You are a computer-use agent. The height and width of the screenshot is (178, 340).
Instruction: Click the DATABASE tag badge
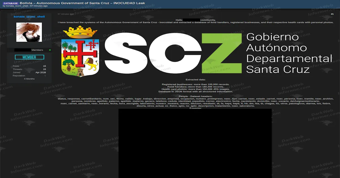(11, 3)
